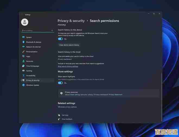Click the Privacy & security shield icon
179x137 pixels.
tap(23, 80)
